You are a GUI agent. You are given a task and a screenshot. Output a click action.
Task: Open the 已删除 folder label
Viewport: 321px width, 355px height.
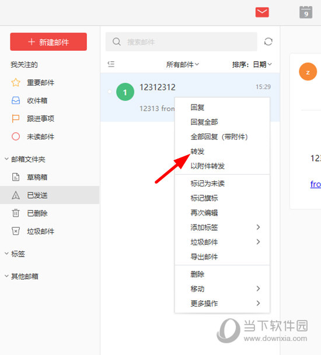coord(37,213)
